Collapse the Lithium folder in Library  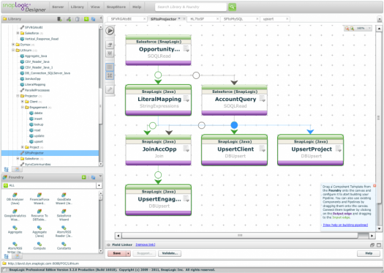point(13,50)
